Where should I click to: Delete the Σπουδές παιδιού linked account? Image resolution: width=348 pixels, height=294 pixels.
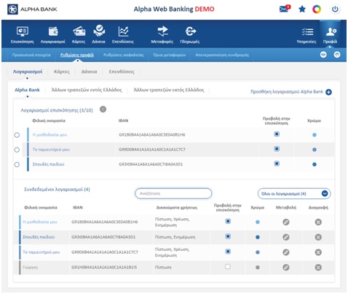[318, 237]
